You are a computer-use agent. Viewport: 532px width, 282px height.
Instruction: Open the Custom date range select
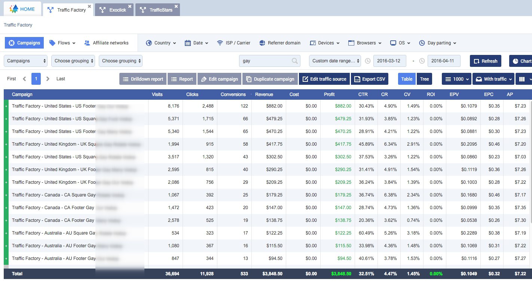point(335,61)
